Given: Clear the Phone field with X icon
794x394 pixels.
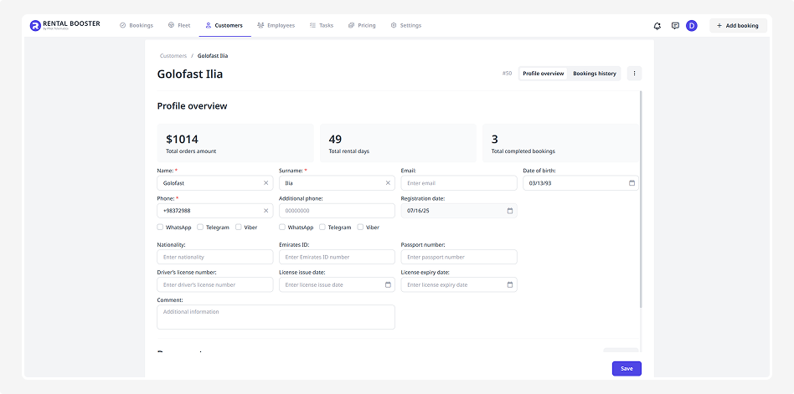Looking at the screenshot, I should tap(266, 211).
